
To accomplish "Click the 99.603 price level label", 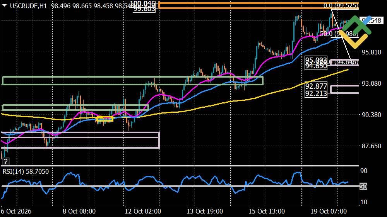I will click(144, 9).
